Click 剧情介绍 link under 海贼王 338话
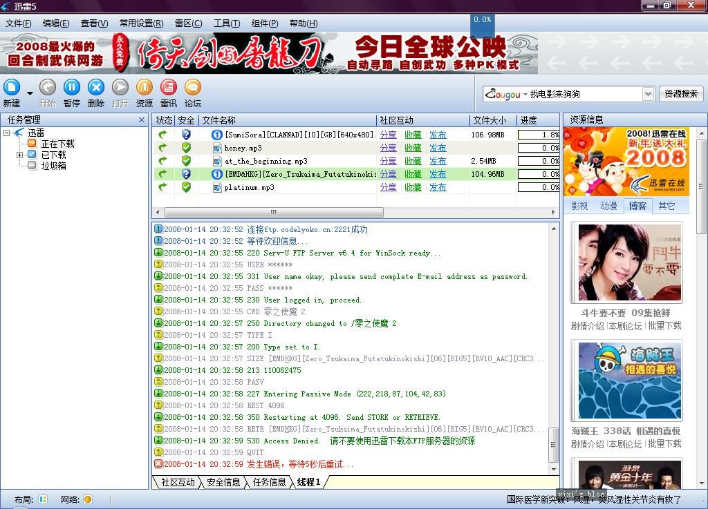Viewport: 708px width, 509px height. tap(587, 443)
